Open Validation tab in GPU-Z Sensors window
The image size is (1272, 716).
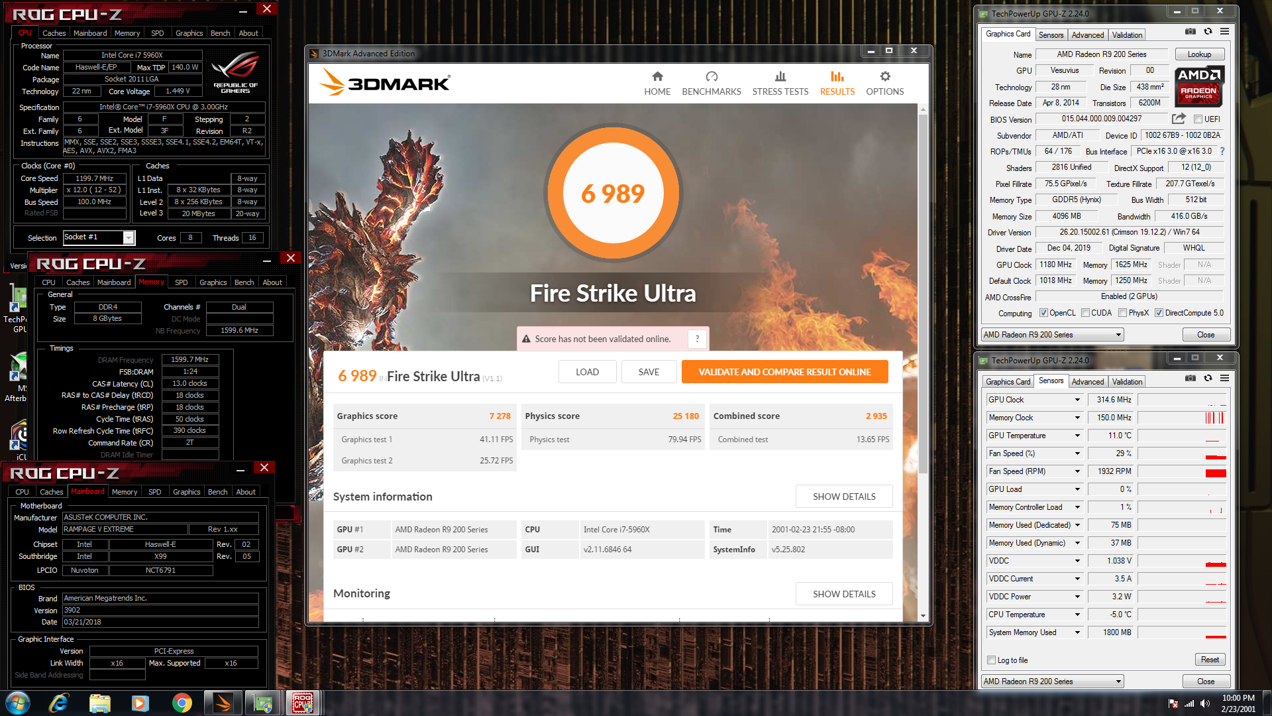(1127, 382)
